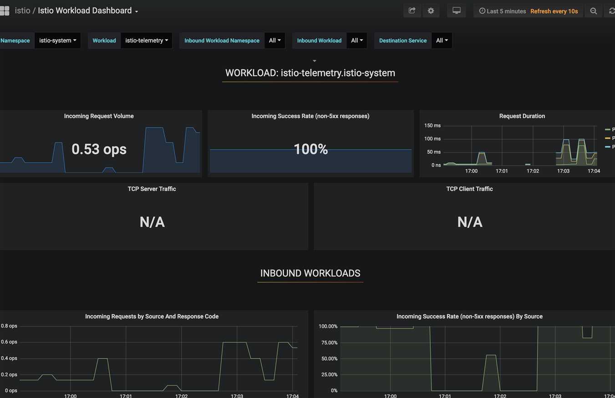Click N/A in TCP Client Traffic
Image resolution: width=615 pixels, height=398 pixels.
(470, 222)
